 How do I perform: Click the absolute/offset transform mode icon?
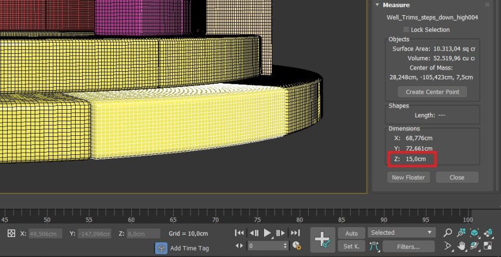pos(11,233)
